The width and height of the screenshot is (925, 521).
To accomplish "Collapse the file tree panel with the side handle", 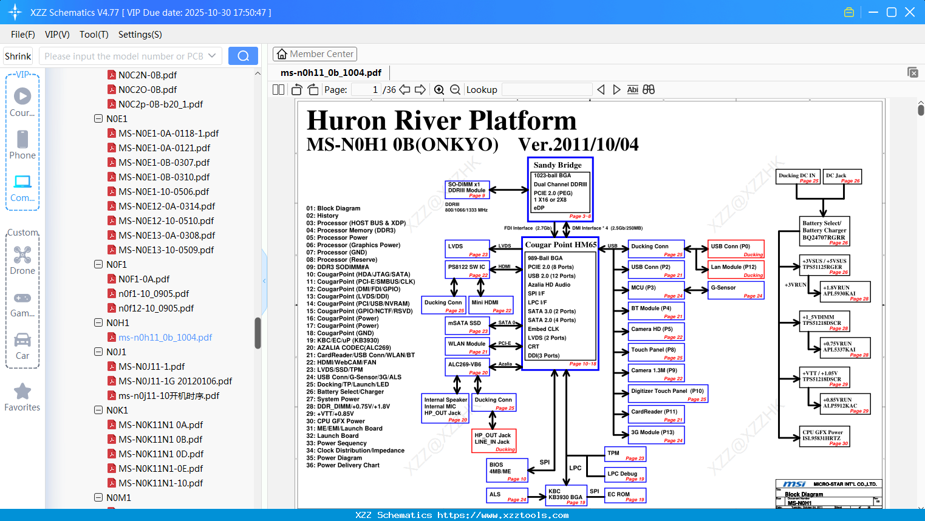I will pyautogui.click(x=264, y=281).
